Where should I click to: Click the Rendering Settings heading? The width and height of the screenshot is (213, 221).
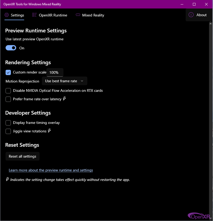point(28,62)
